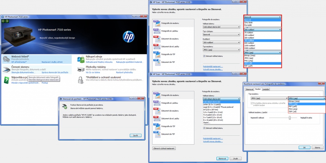Screen dimensions: 326x163
Task: Click scanner checkmark icon in Skenovat do počítače dialog
Action: (64, 106)
